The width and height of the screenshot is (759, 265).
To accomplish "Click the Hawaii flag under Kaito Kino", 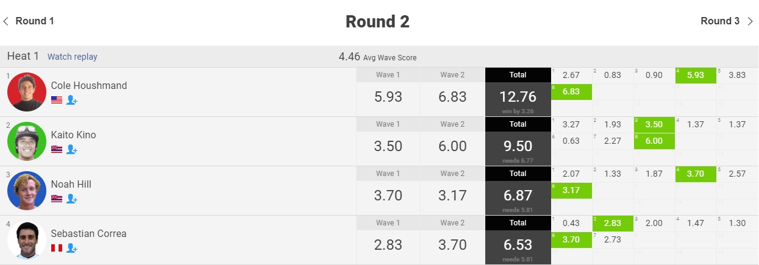I will (x=57, y=149).
